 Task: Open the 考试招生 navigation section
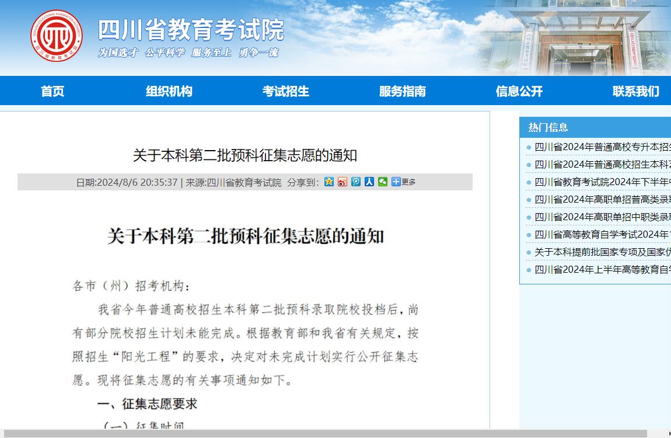tap(286, 91)
